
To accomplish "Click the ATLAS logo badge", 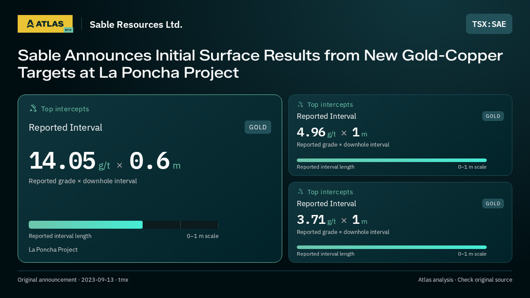I will pos(45,24).
